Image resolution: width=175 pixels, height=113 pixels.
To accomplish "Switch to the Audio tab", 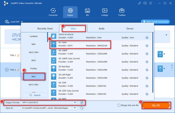I will coord(101,28).
